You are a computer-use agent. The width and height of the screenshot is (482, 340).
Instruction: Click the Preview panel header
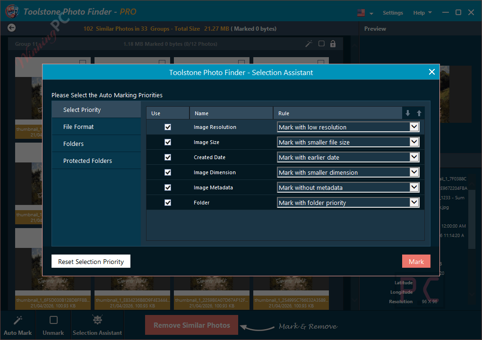click(x=375, y=28)
